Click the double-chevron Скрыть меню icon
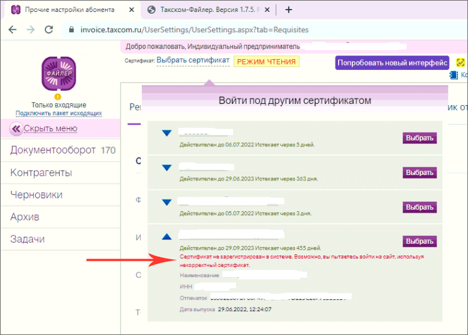The width and height of the screenshot is (468, 335). tap(16, 129)
